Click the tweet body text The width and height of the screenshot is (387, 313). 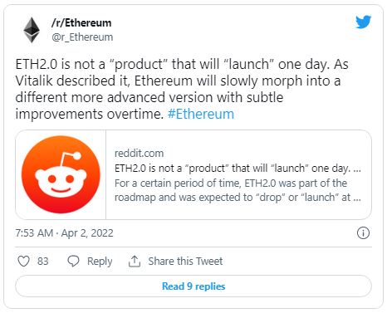point(182,89)
